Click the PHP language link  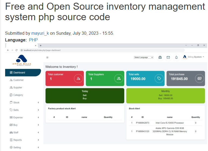coord(33,40)
